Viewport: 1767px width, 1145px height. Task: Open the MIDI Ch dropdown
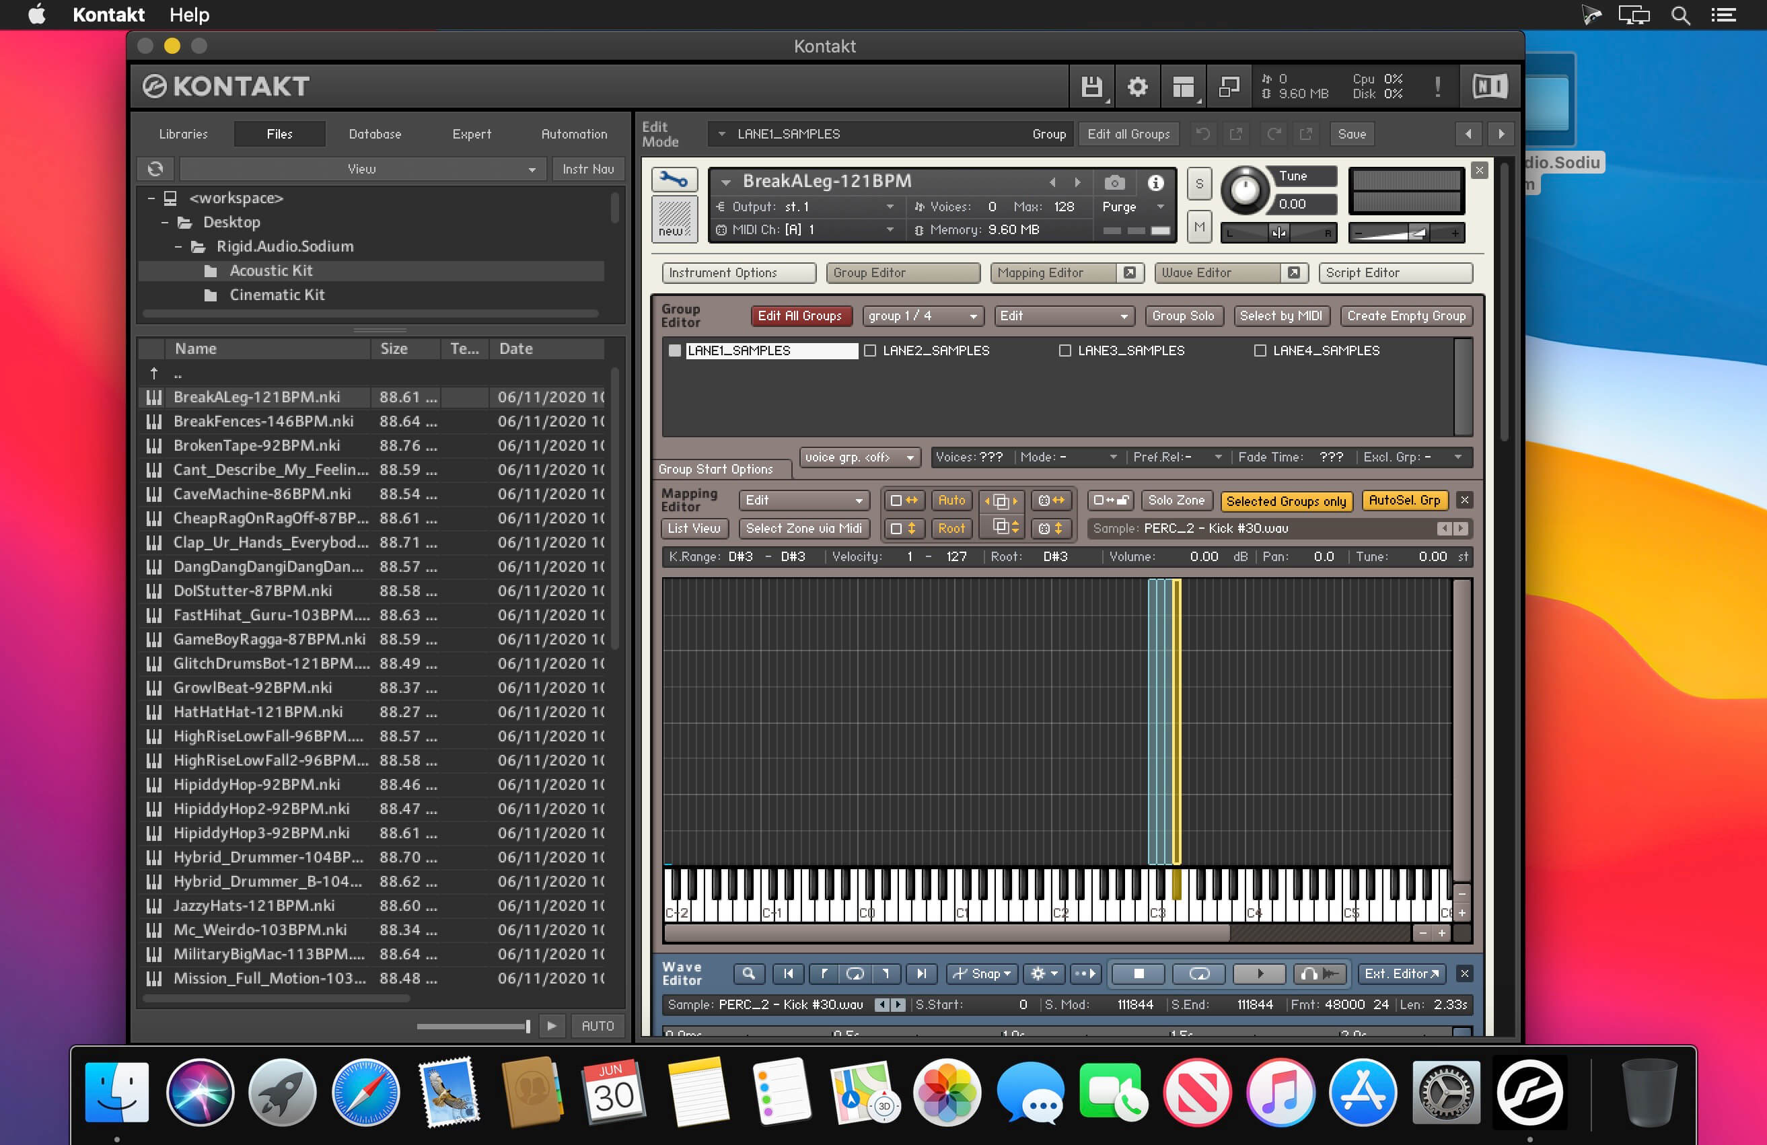[x=805, y=229]
